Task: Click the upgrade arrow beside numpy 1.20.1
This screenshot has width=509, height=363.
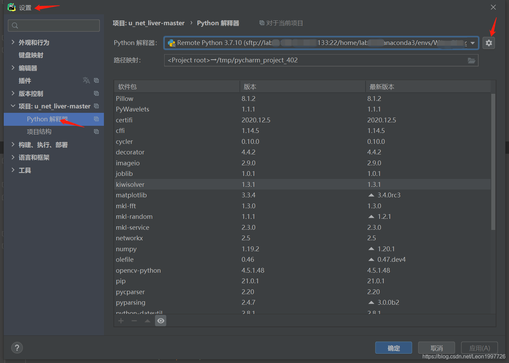Action: [x=371, y=249]
